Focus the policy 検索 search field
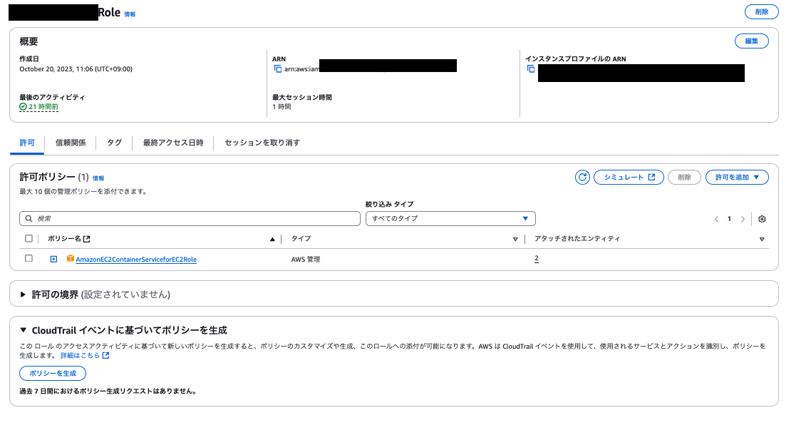 (190, 218)
